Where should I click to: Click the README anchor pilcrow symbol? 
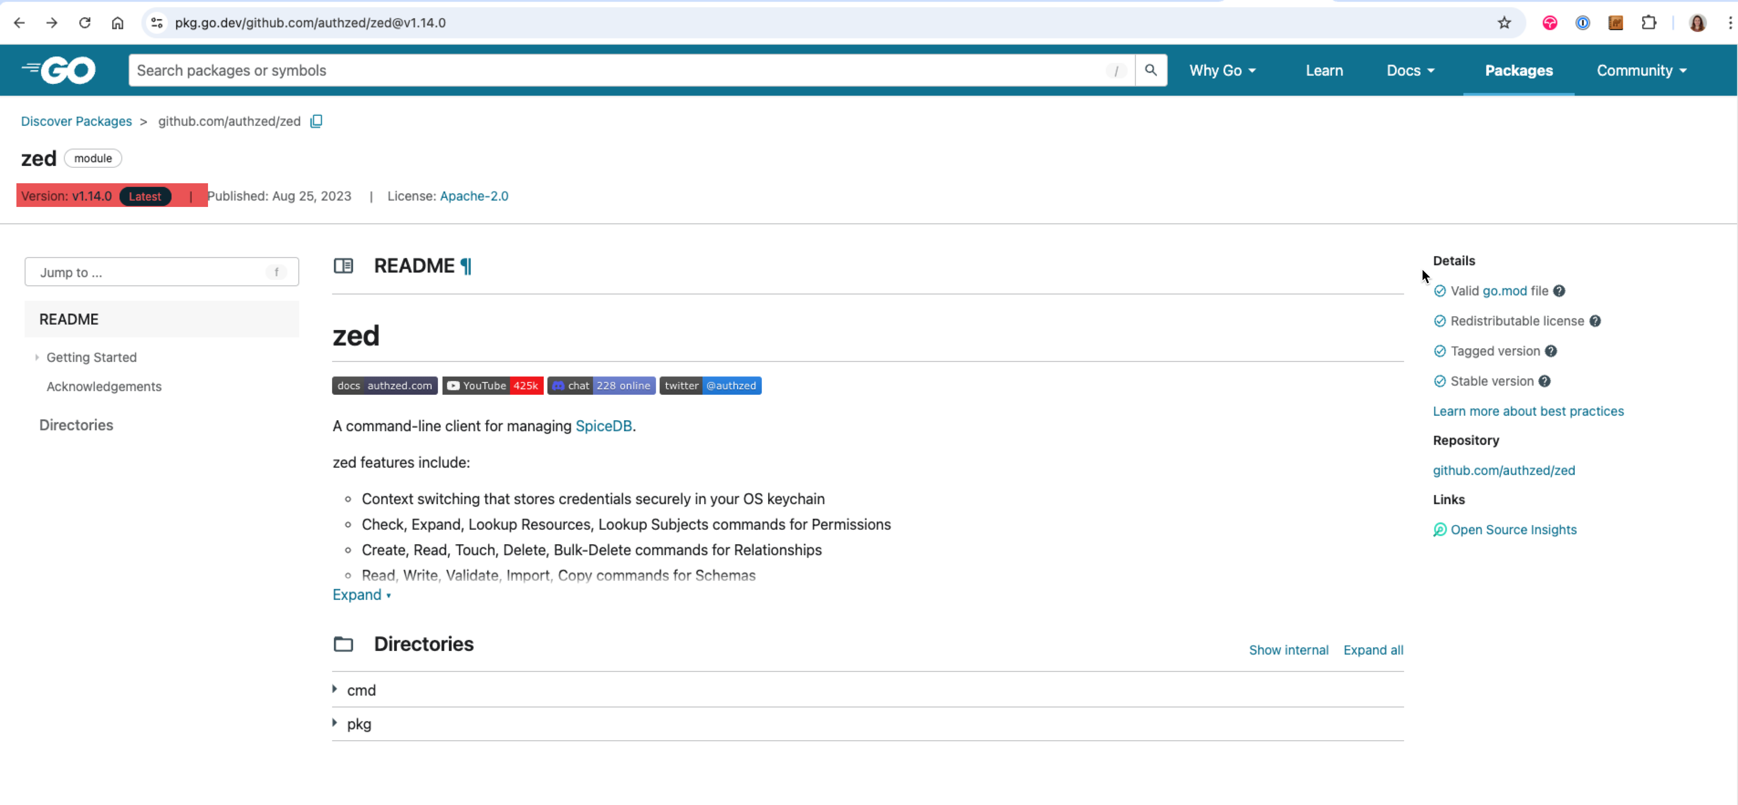tap(466, 266)
